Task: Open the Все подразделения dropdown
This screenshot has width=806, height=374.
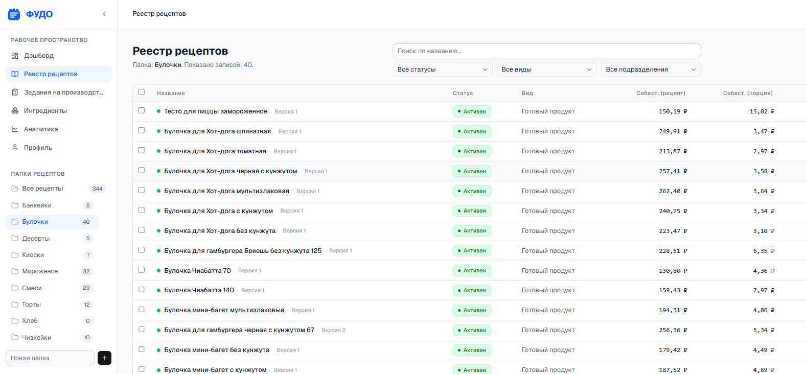Action: pos(651,69)
